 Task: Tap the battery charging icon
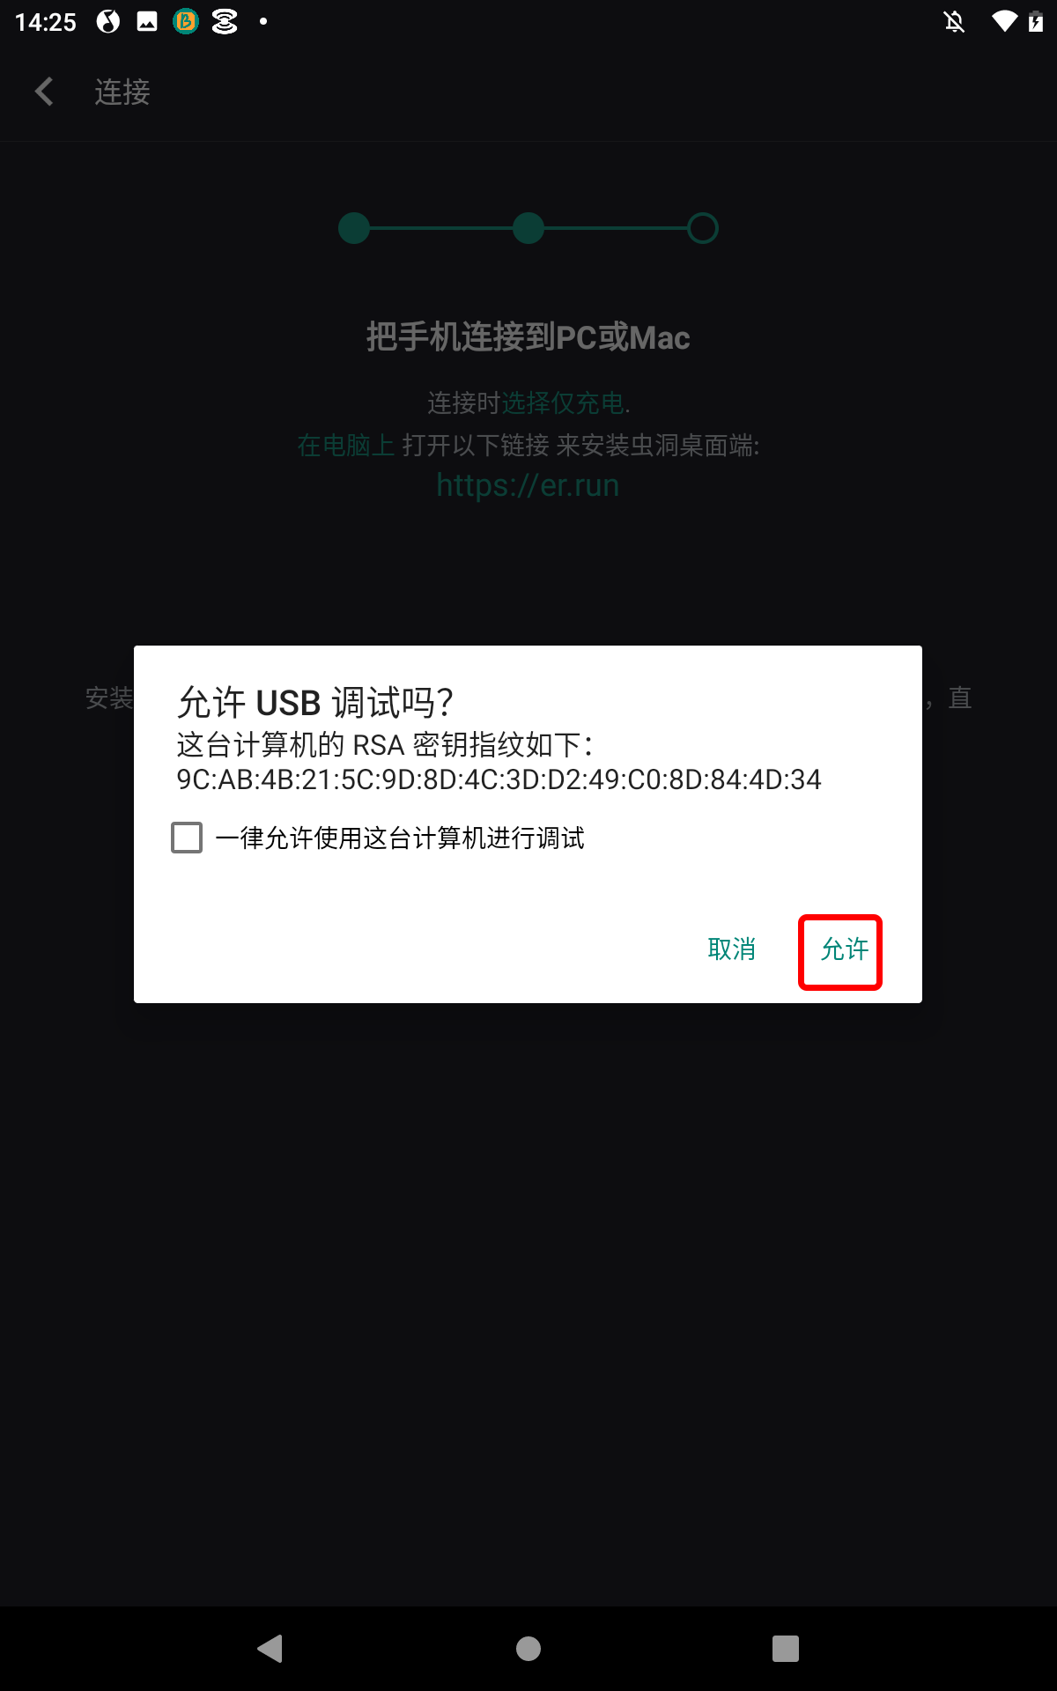pyautogui.click(x=1036, y=21)
